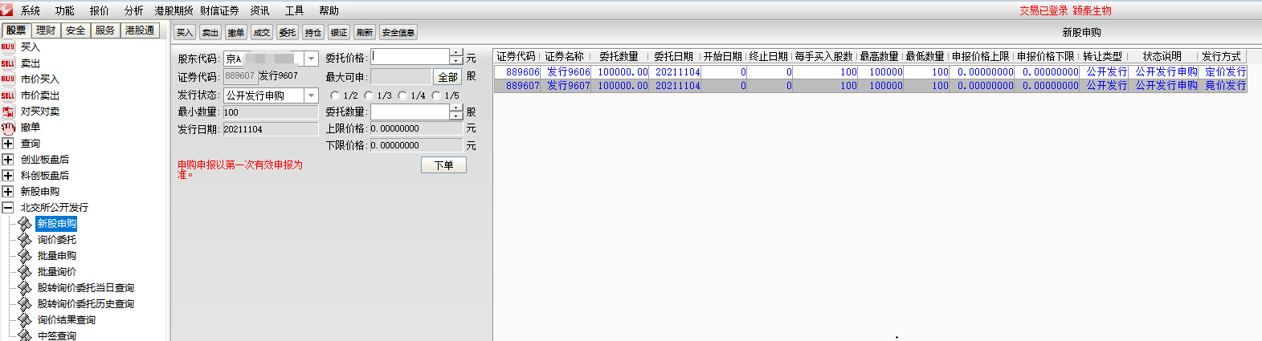Viewport: 1262px width, 341px height.
Task: Click the 下单 submit order button
Action: (443, 164)
